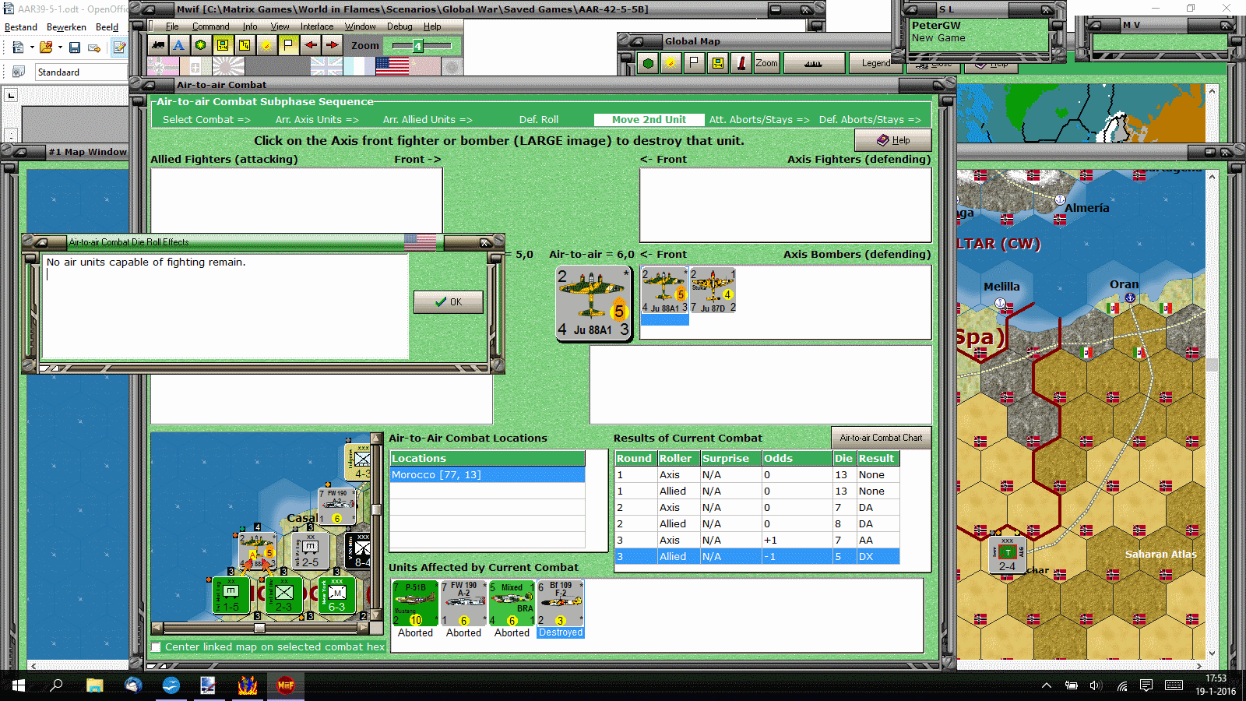Click the OpenOffice send email icon
Image resolution: width=1246 pixels, height=701 pixels.
coord(94,48)
